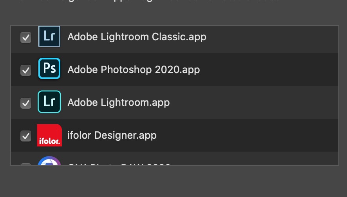Click the teal Adobe Lightroom app icon
This screenshot has height=197, width=347.
[49, 102]
